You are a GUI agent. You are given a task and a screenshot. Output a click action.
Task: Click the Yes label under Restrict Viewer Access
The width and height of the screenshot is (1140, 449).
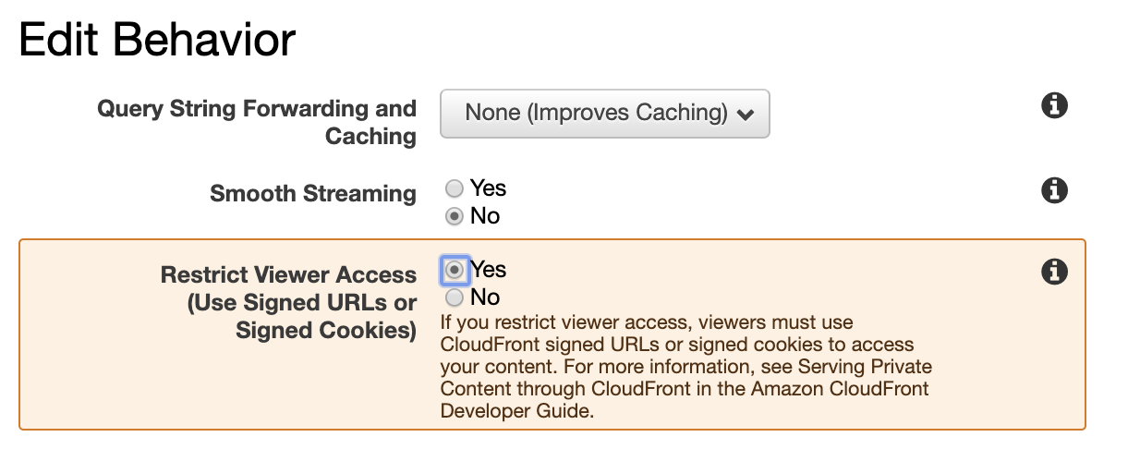pyautogui.click(x=488, y=269)
